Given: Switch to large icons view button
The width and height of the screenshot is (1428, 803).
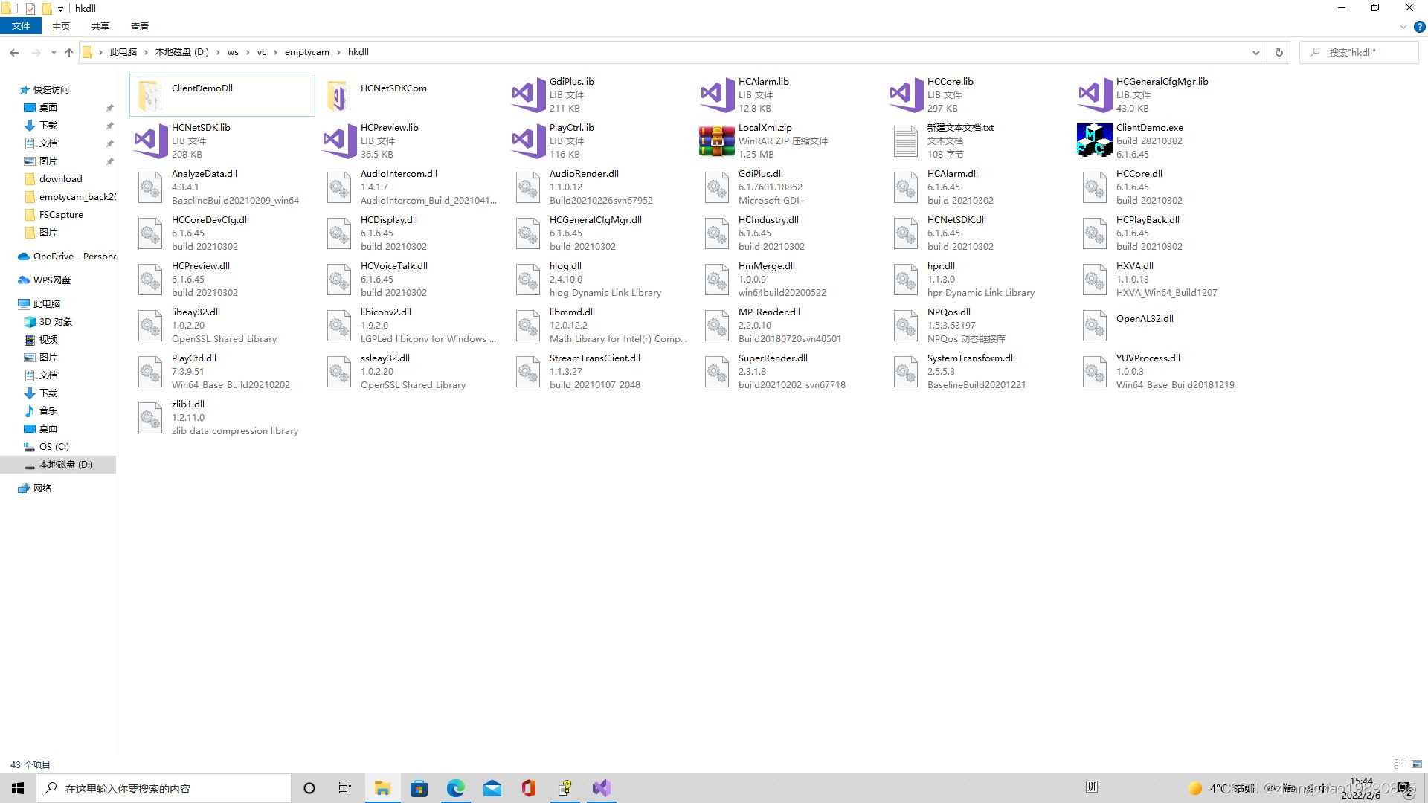Looking at the screenshot, I should (x=1417, y=764).
